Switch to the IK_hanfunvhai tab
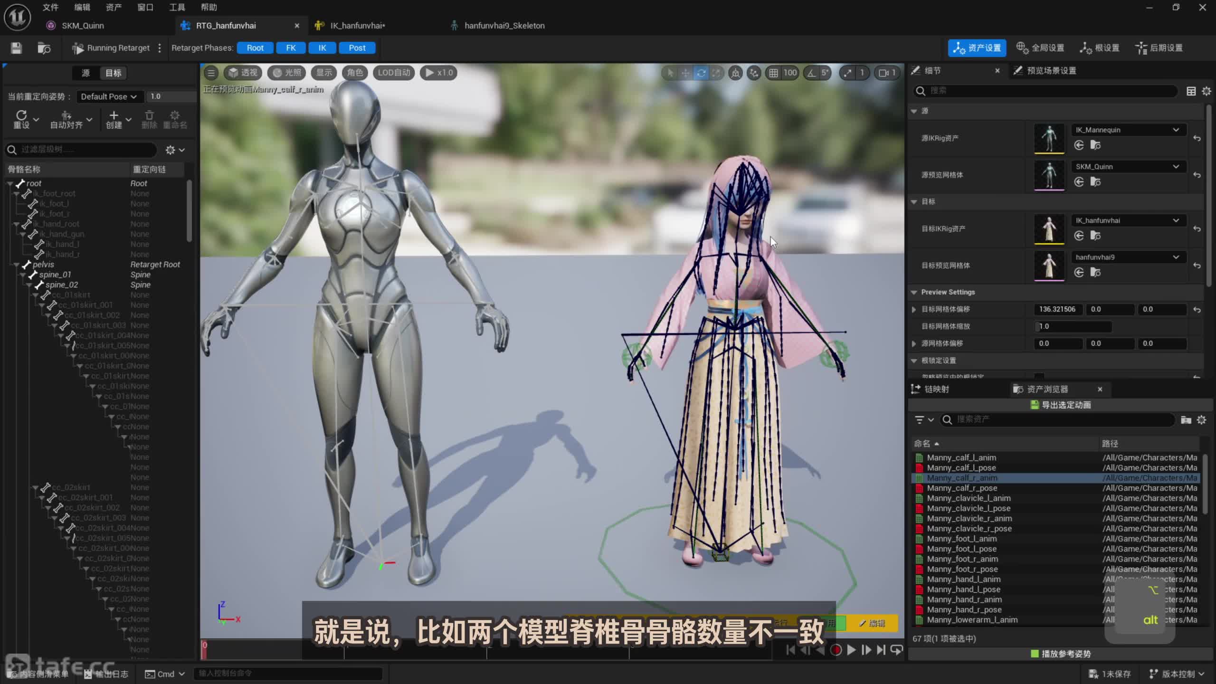This screenshot has height=684, width=1216. 357,26
